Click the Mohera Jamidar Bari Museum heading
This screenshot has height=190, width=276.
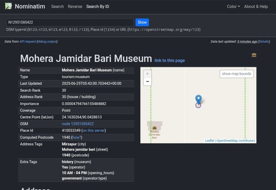pos(86,58)
